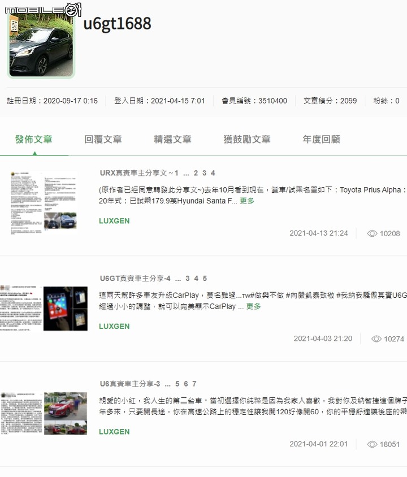
Task: Open LUXGEN category under URX article
Action: [114, 221]
